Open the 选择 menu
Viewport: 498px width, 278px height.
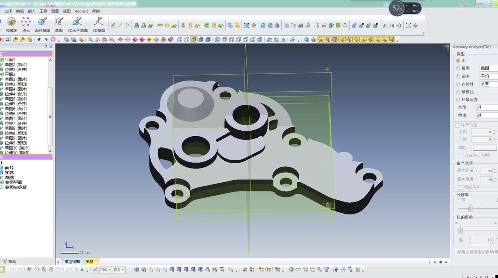pos(8,11)
